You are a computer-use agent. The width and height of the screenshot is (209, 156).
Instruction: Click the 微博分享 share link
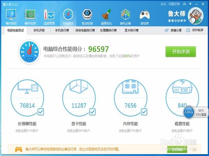176,31
